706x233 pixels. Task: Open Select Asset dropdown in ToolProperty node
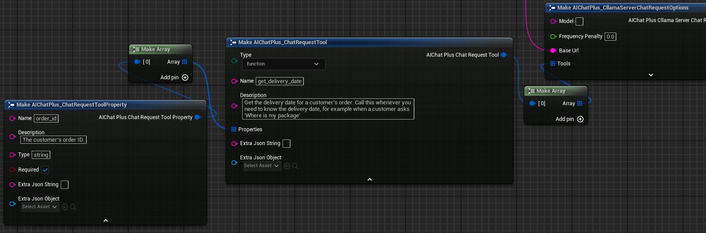click(39, 207)
